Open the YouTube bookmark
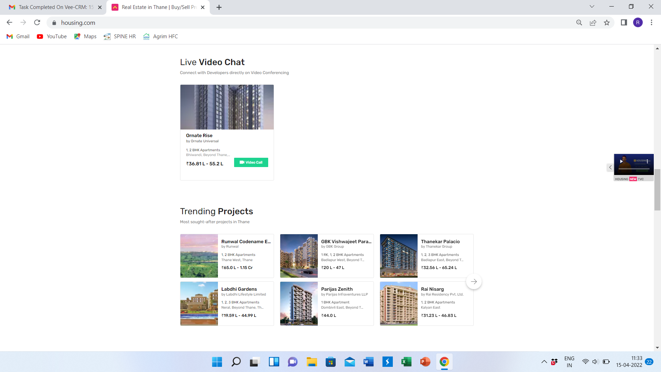Image resolution: width=661 pixels, height=372 pixels. pos(52,37)
